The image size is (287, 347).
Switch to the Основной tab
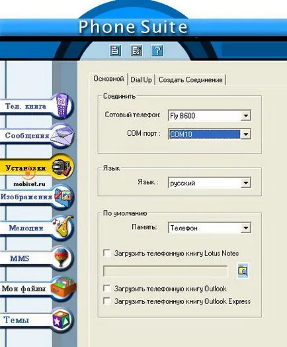point(108,79)
